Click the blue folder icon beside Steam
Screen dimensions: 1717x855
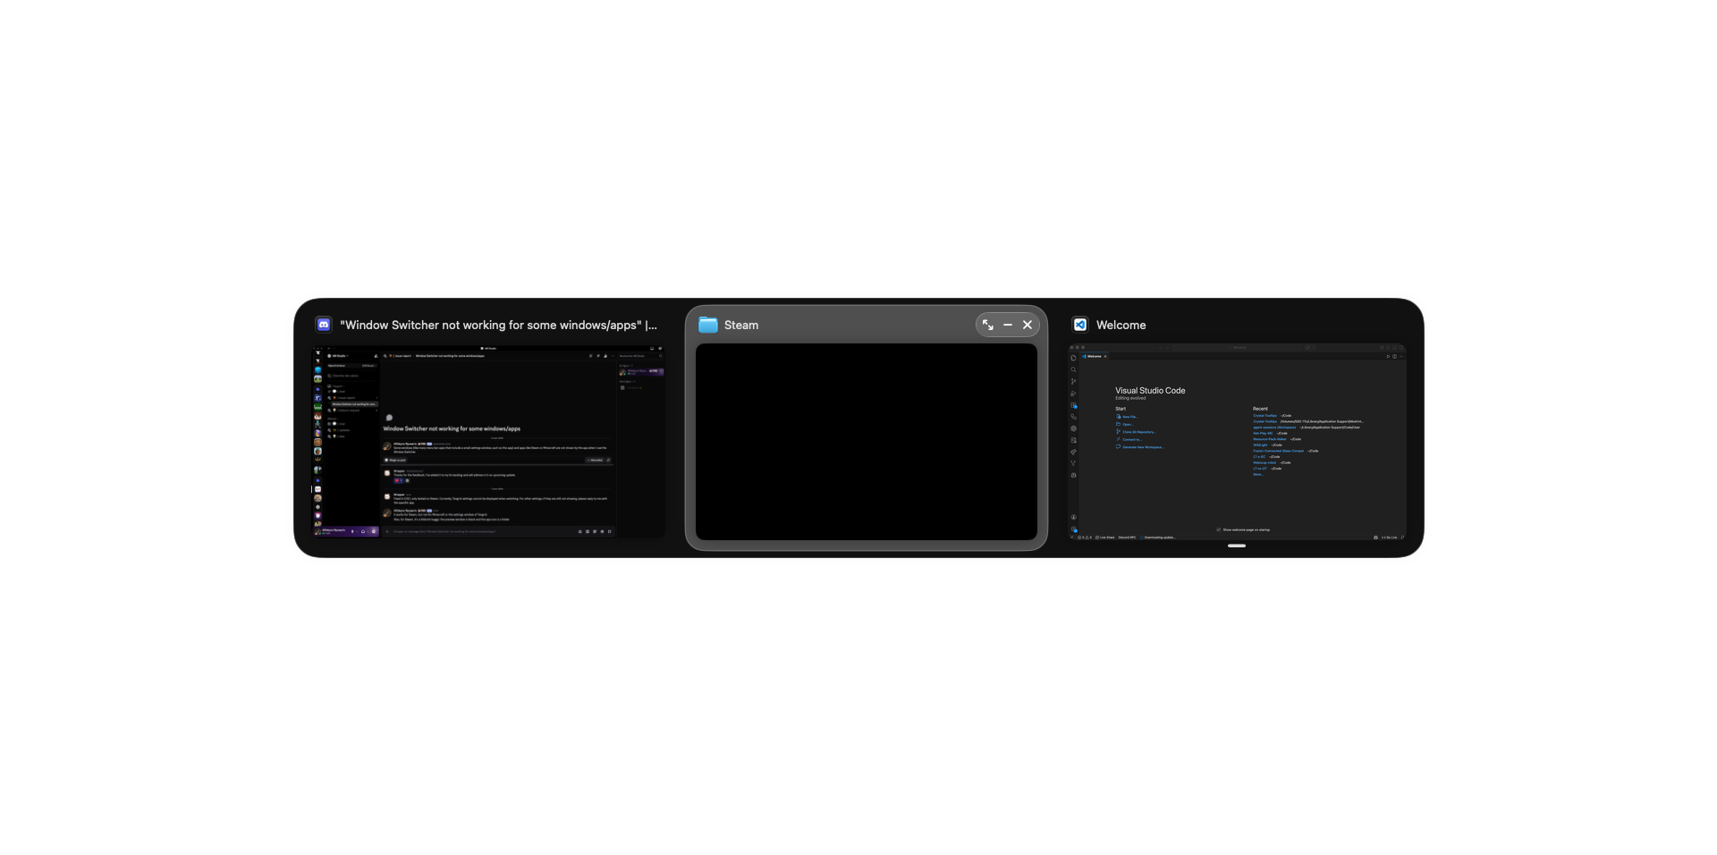[x=708, y=325]
